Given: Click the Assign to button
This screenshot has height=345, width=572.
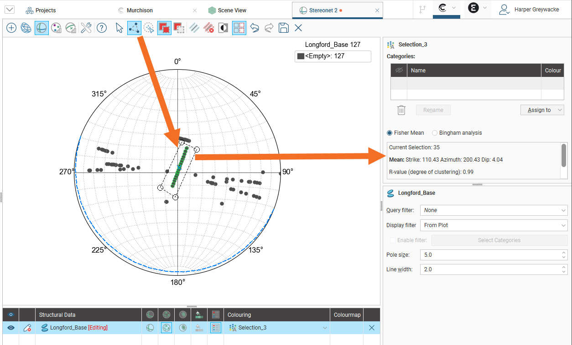Looking at the screenshot, I should pyautogui.click(x=542, y=110).
